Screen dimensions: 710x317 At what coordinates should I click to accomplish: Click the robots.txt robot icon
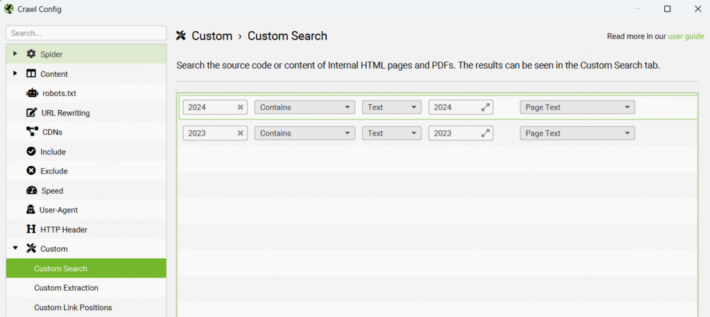(x=31, y=93)
